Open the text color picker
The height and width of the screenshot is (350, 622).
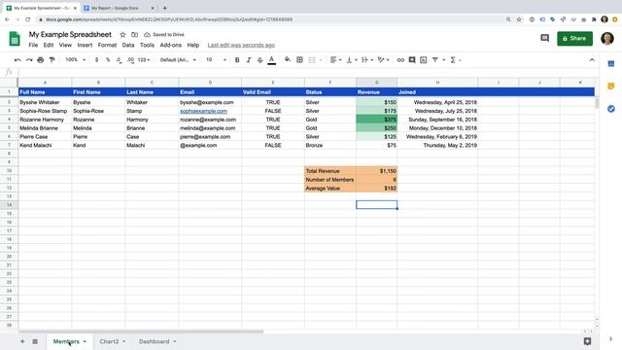coord(272,60)
